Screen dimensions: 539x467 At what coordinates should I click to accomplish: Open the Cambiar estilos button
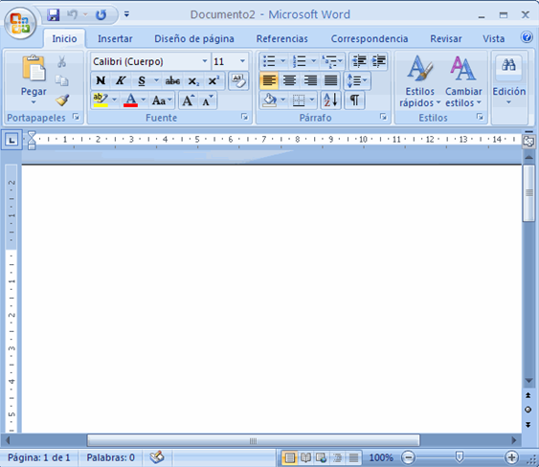(x=463, y=81)
